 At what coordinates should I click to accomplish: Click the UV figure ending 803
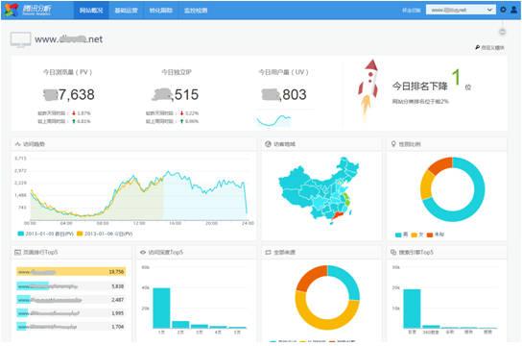284,94
